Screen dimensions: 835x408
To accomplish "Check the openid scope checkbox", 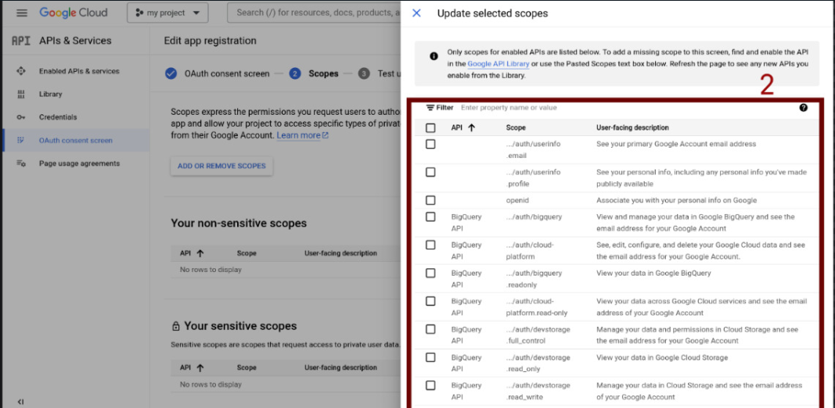I will [431, 201].
